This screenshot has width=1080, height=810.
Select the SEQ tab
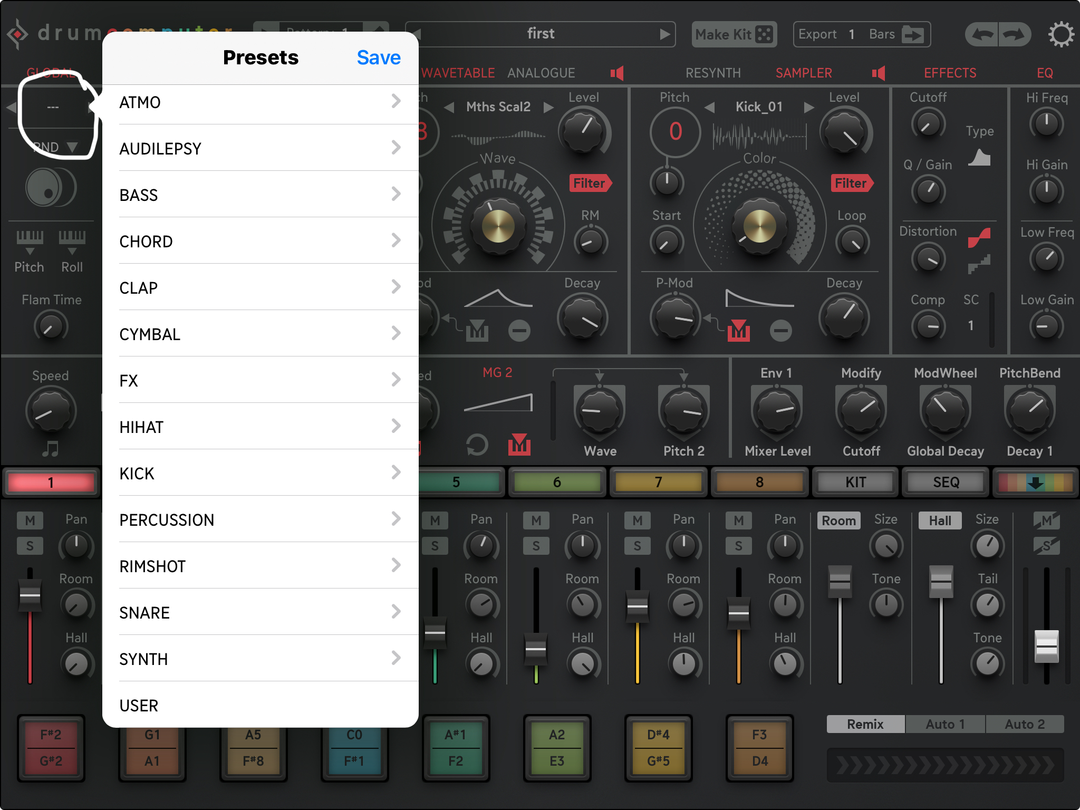[x=946, y=482]
